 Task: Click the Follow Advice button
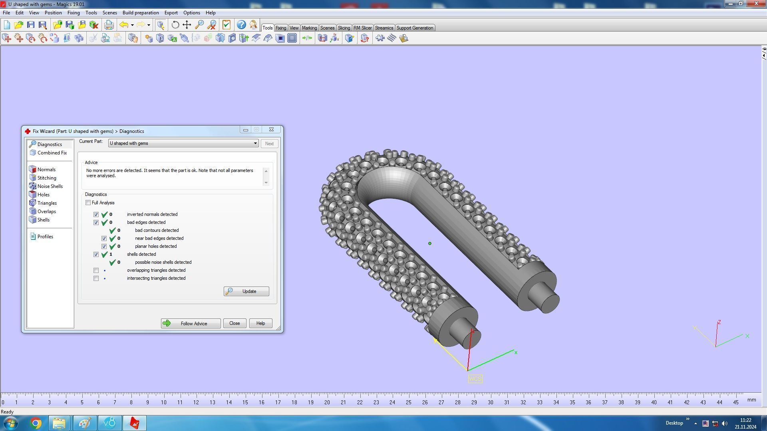coord(191,324)
